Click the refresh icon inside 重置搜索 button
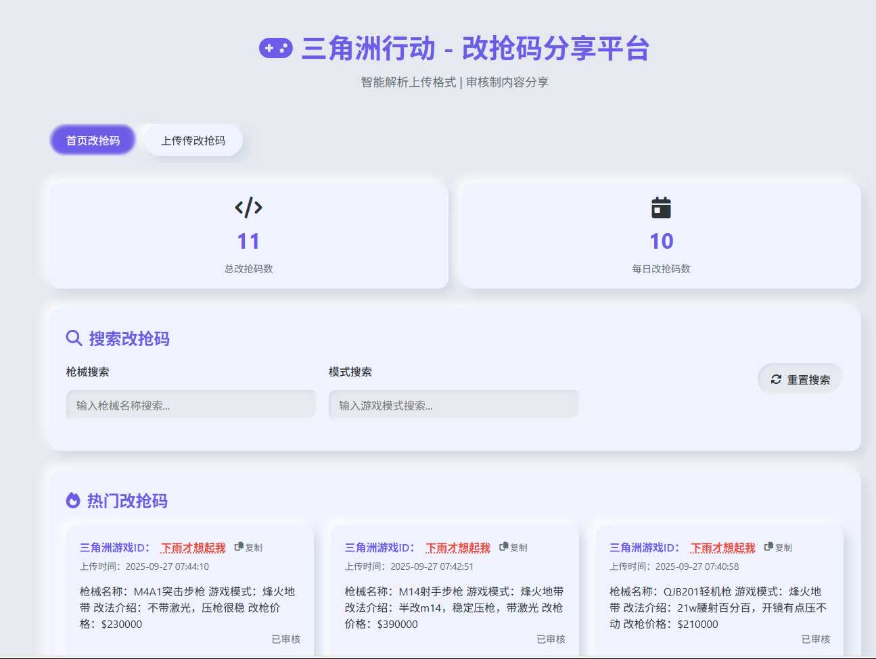This screenshot has width=876, height=659. tap(775, 379)
